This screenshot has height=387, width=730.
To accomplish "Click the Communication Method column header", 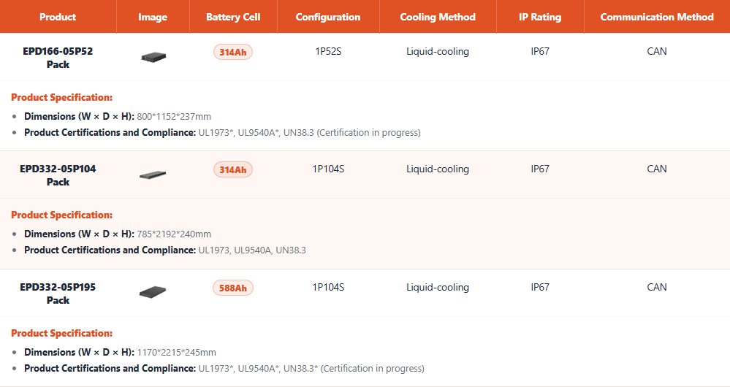I will click(x=657, y=17).
